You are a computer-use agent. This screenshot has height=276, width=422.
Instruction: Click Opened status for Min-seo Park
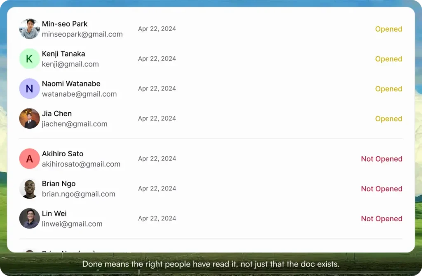click(389, 29)
